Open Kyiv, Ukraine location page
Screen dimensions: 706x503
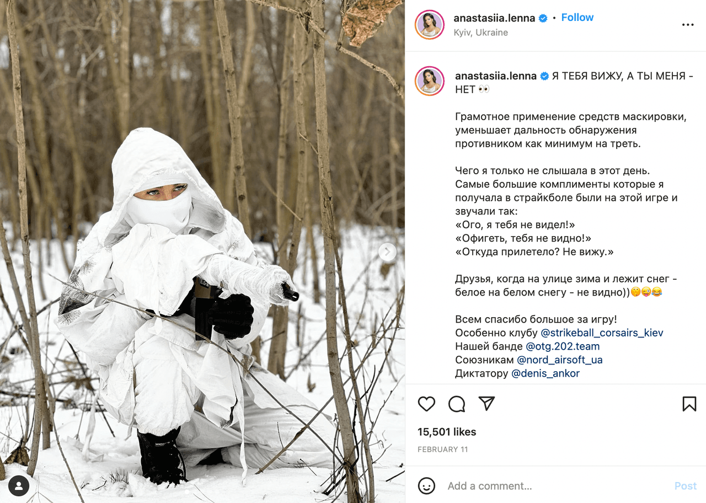click(481, 33)
